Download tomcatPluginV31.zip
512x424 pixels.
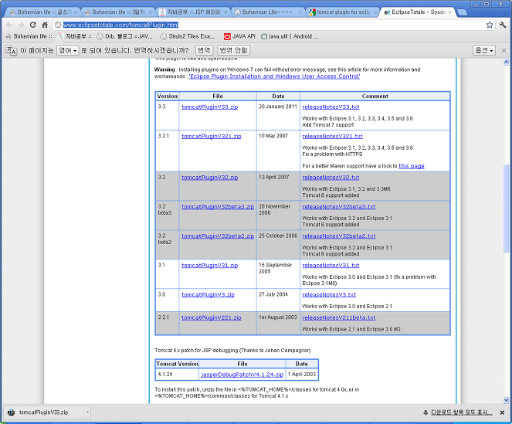tap(209, 265)
